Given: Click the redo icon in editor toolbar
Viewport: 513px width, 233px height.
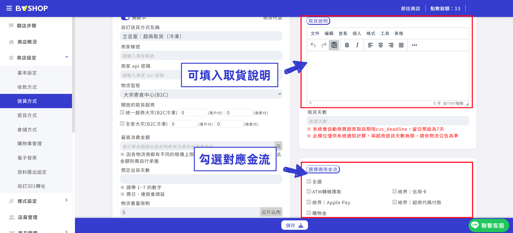Looking at the screenshot, I should 324,45.
